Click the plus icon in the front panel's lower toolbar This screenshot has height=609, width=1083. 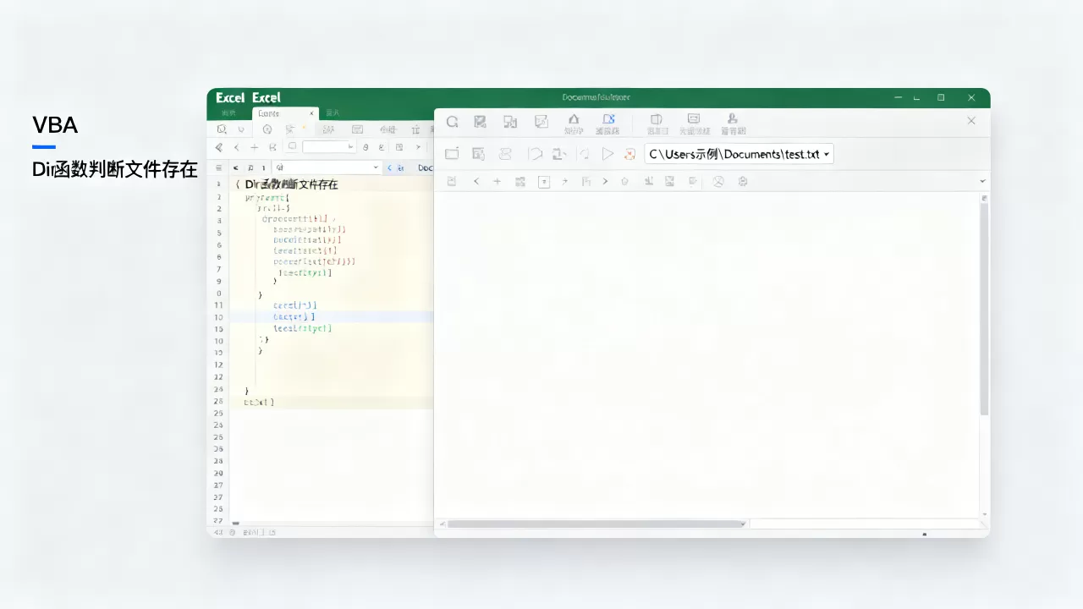[x=497, y=181]
